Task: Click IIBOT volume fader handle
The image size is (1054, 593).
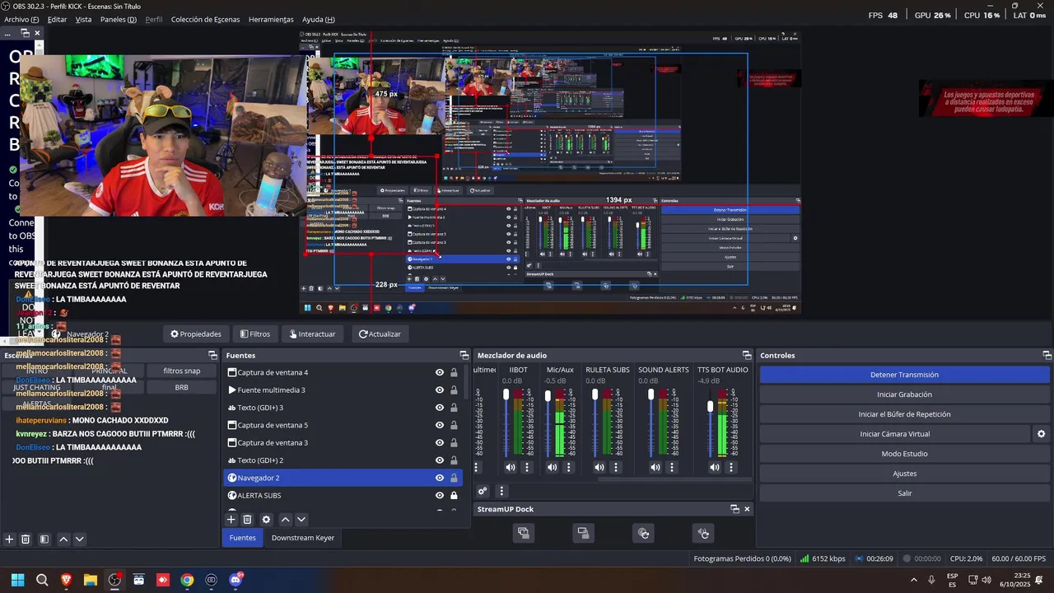Action: (506, 395)
